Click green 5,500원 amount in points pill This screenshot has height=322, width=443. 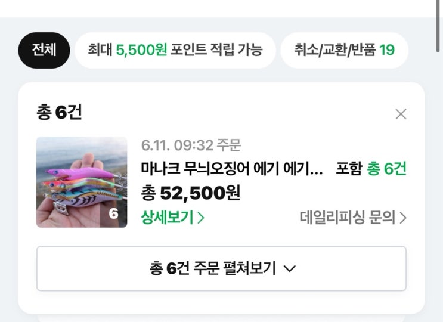point(141,49)
